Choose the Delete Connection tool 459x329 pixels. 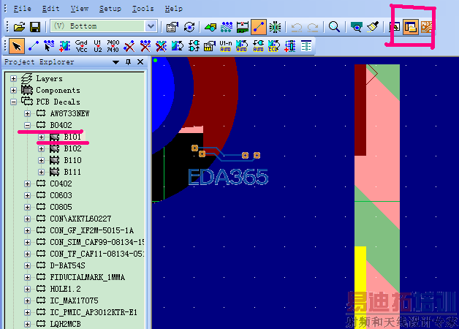click(x=129, y=46)
